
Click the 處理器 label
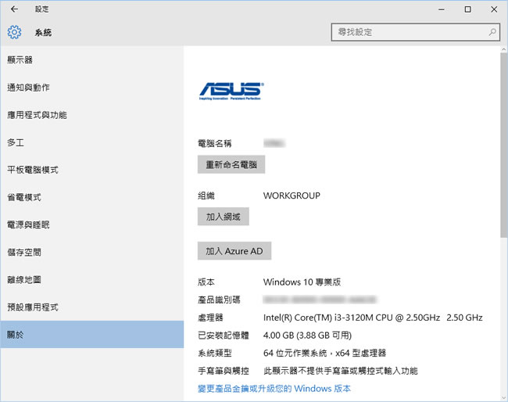210,318
